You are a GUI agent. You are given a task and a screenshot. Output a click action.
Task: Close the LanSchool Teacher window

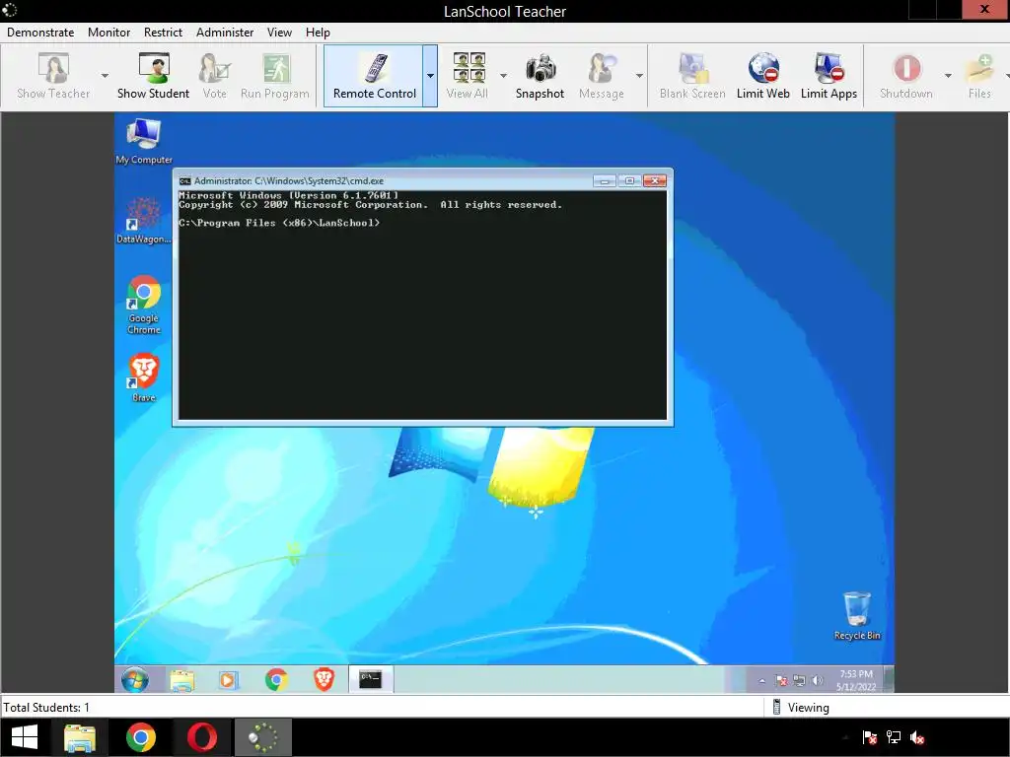click(985, 9)
